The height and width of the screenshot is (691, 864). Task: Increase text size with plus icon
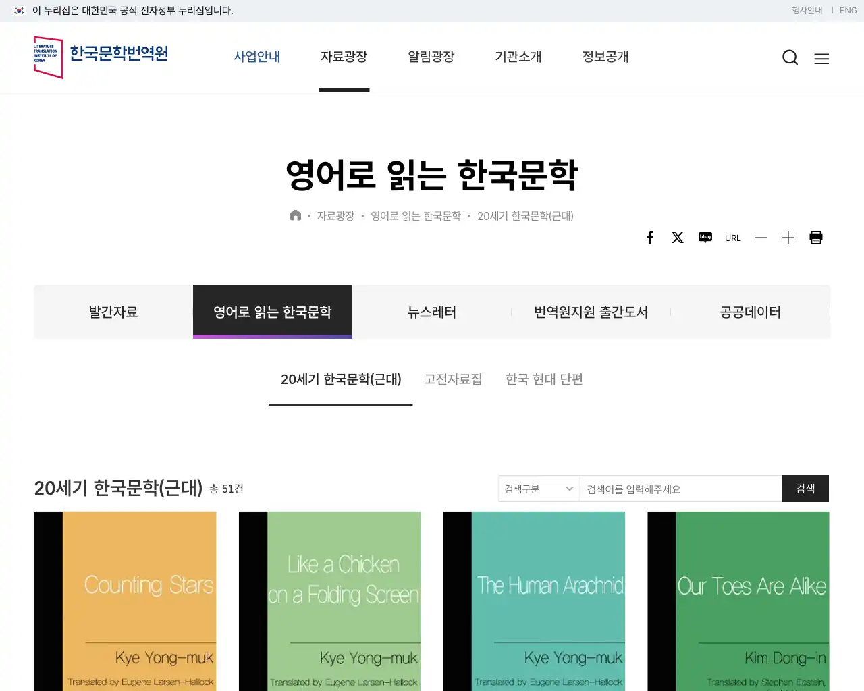pos(788,238)
